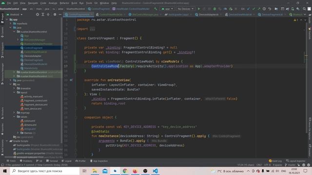The image size is (312, 175).
Task: Select DevicesAdapter in project tree
Action: pos(33,56)
